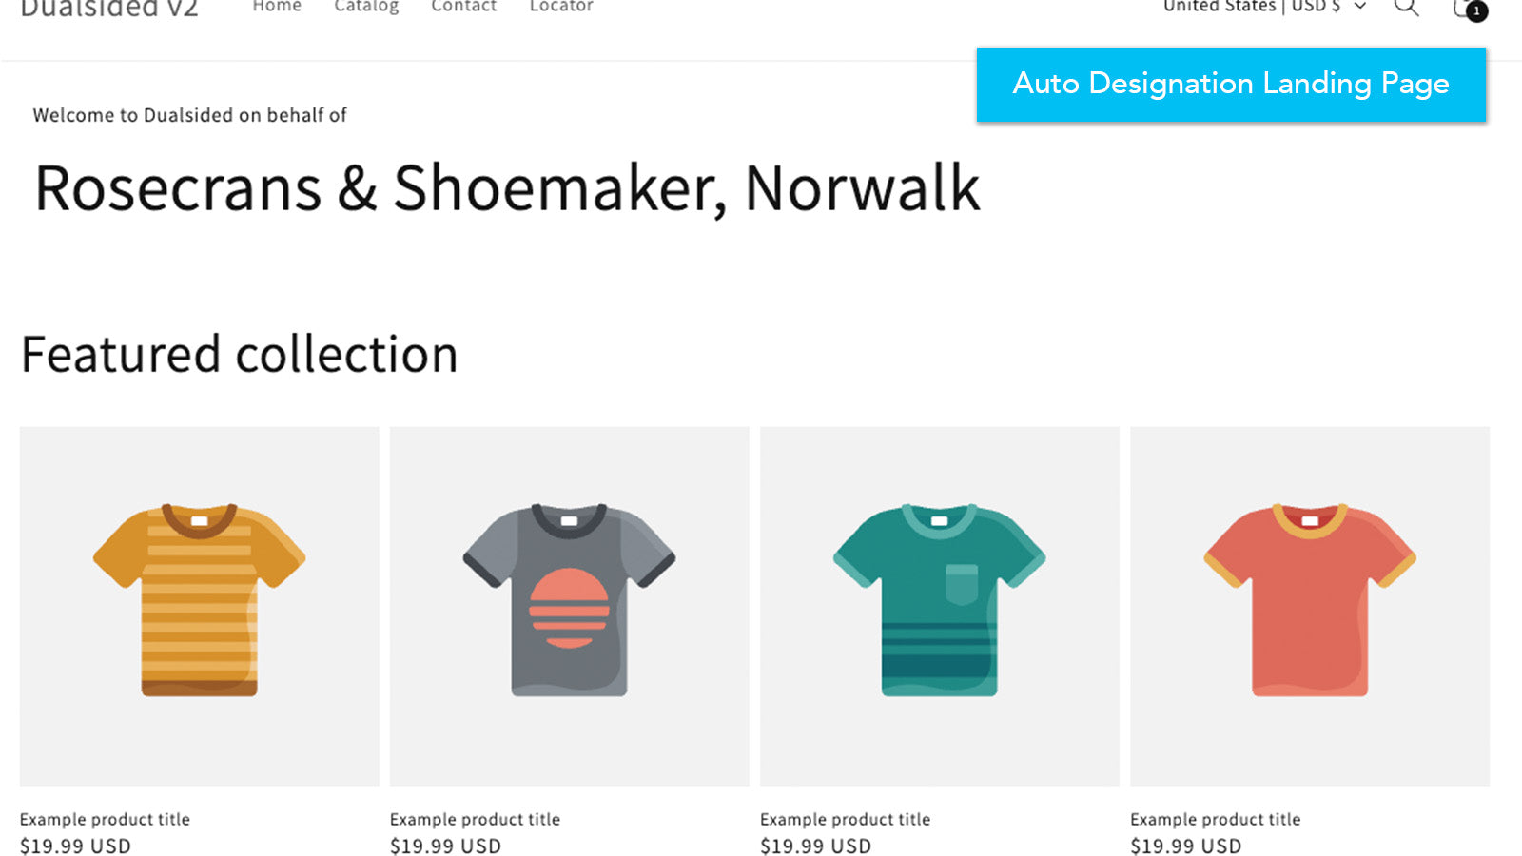This screenshot has width=1522, height=856.
Task: Expand the United States currency selector
Action: (x=1220, y=7)
